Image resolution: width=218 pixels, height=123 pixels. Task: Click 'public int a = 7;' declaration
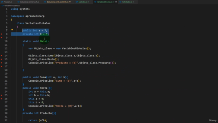(35, 30)
